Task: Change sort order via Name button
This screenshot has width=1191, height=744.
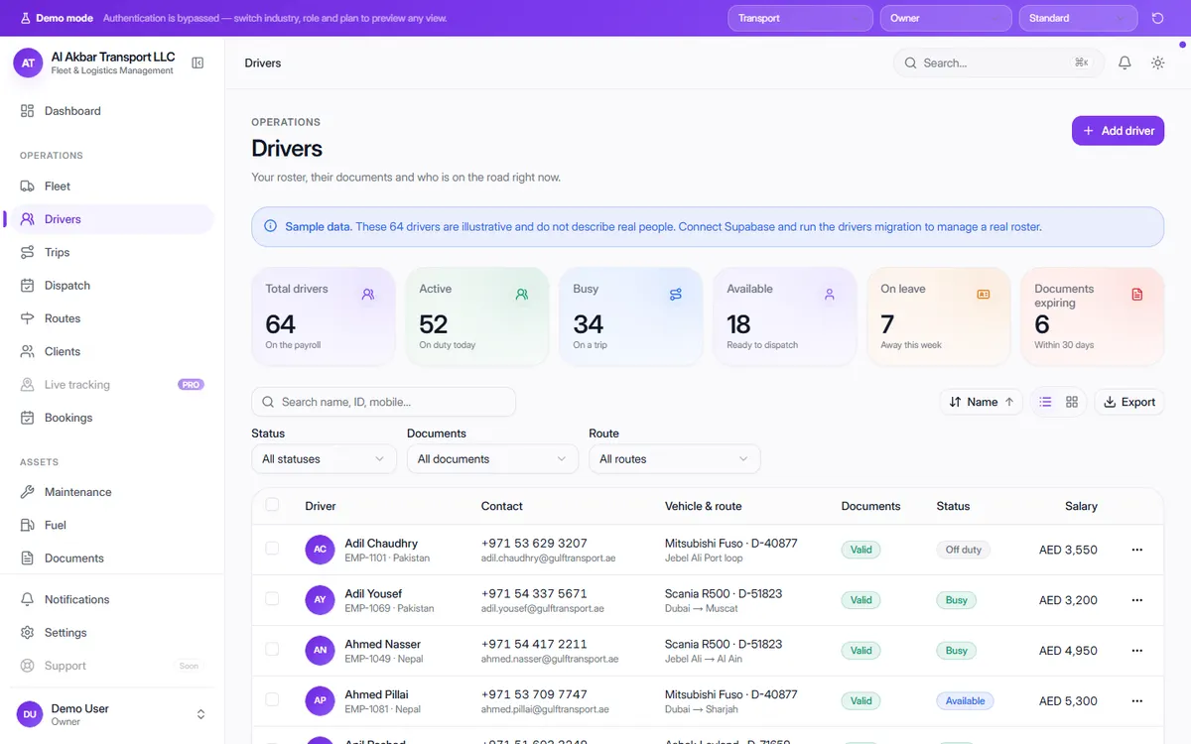Action: click(982, 402)
